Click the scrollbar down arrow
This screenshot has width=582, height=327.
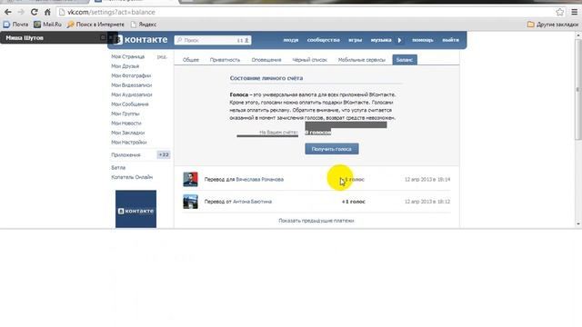pos(578,224)
